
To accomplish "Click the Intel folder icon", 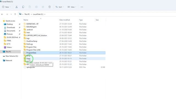I will 25,32.
